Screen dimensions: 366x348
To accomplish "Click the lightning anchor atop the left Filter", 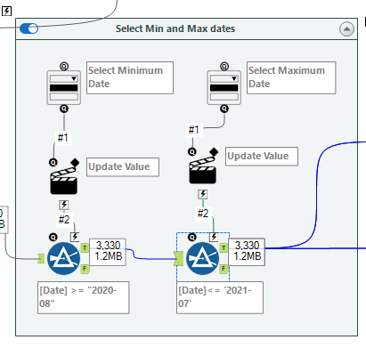I will click(x=75, y=237).
